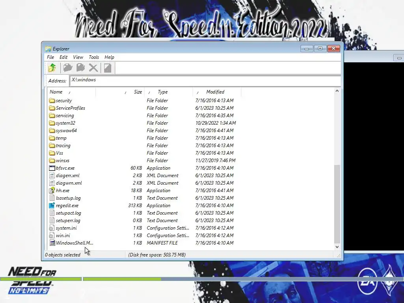404x303 pixels.
Task: Sort by the Modified column header
Action: (217, 92)
